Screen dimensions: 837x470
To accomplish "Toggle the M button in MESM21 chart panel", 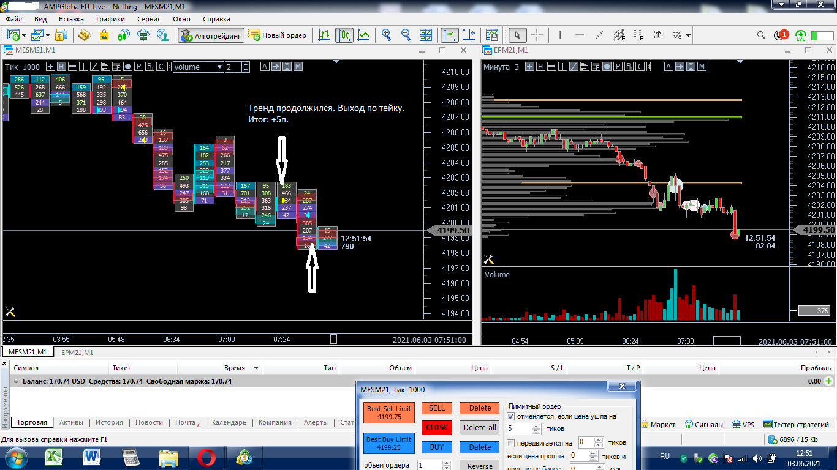I will coord(298,67).
